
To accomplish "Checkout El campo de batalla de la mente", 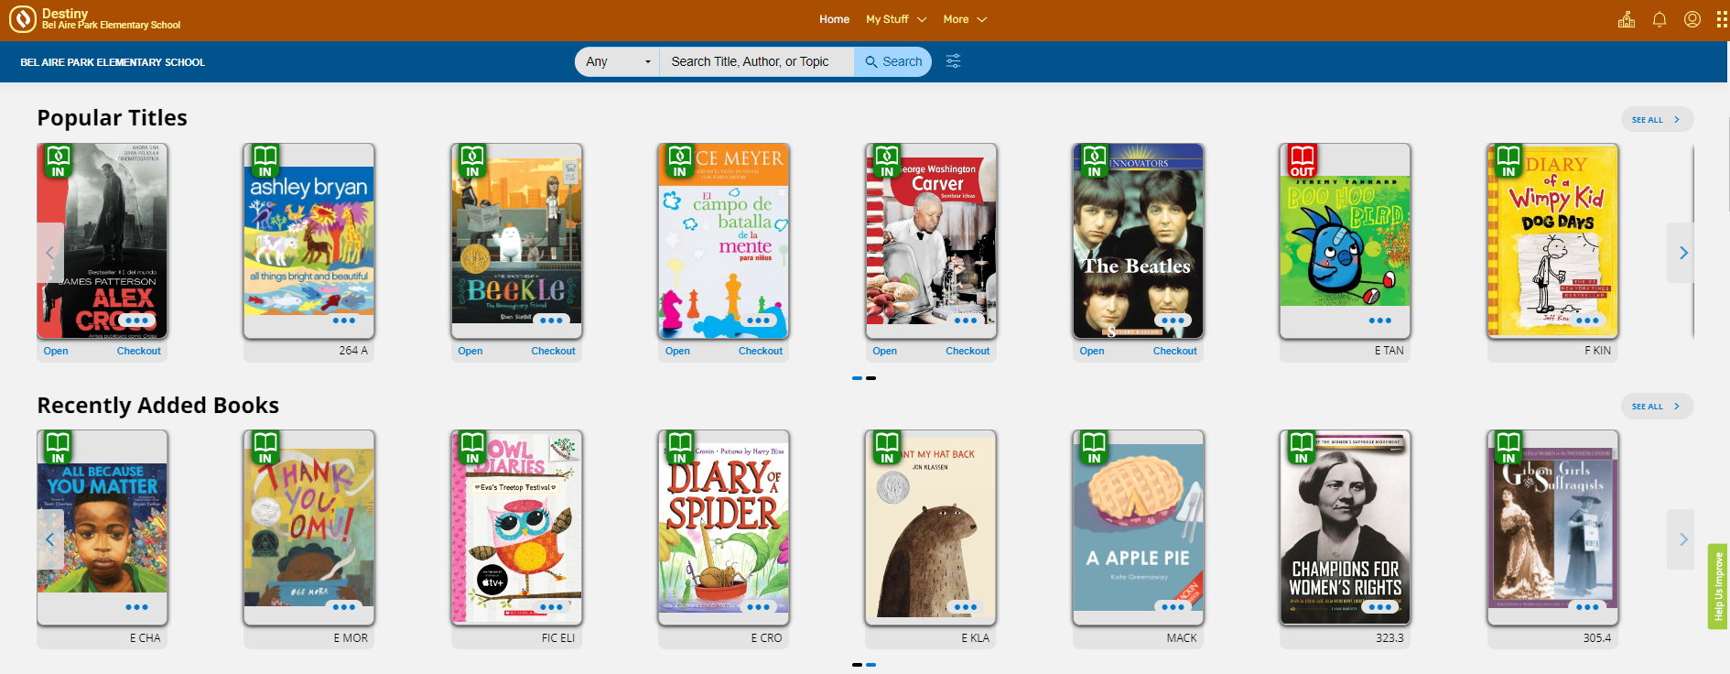I will click(x=761, y=351).
